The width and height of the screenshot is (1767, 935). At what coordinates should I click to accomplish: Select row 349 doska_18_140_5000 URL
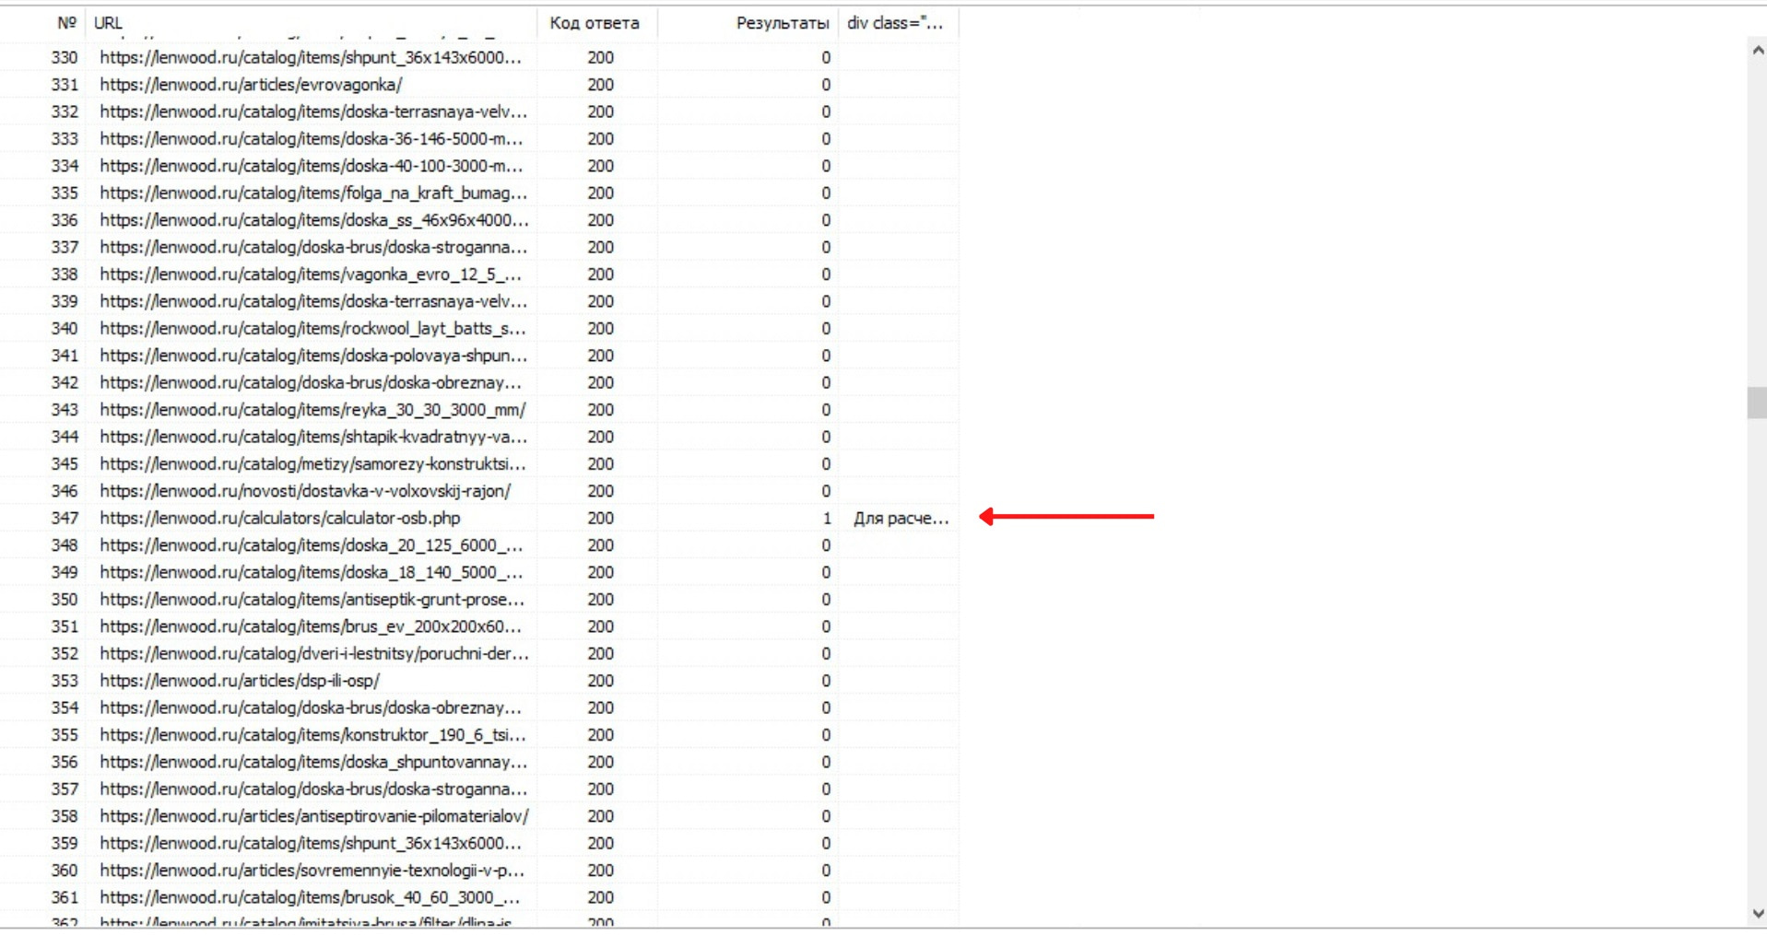311,572
